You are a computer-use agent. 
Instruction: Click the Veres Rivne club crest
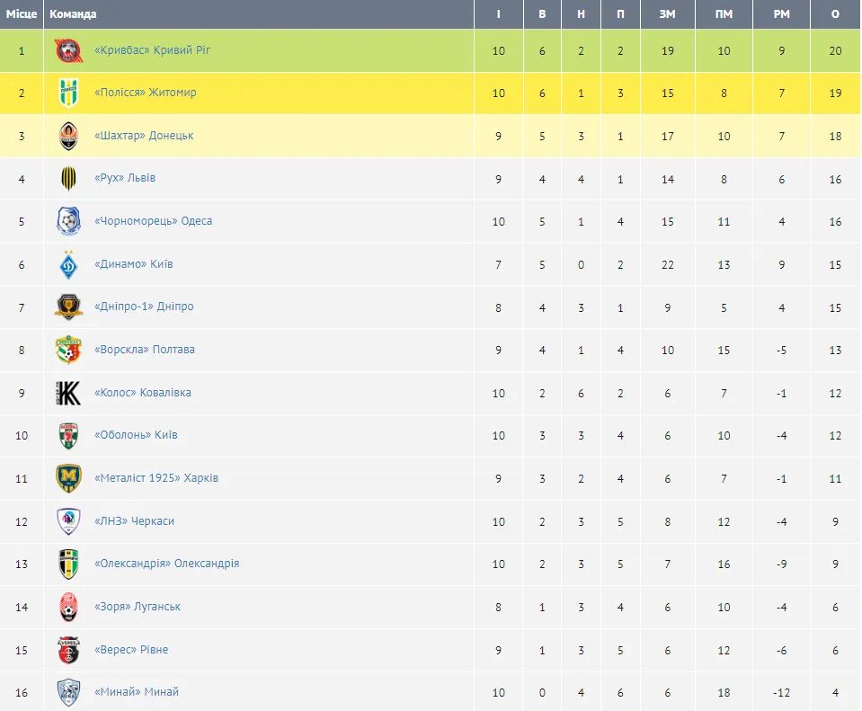click(68, 650)
